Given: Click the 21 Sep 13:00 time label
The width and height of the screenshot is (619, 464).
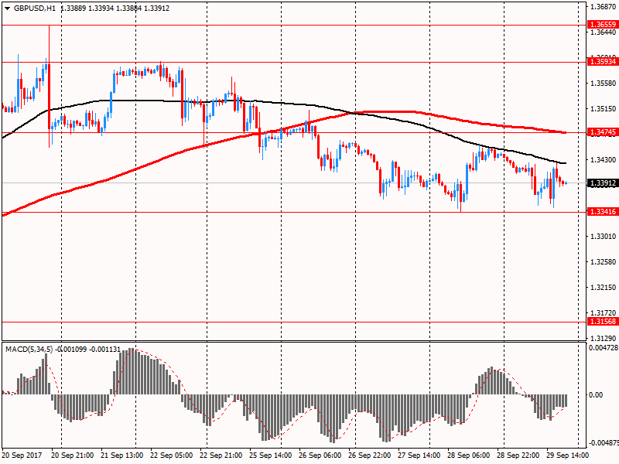Looking at the screenshot, I should [x=122, y=455].
